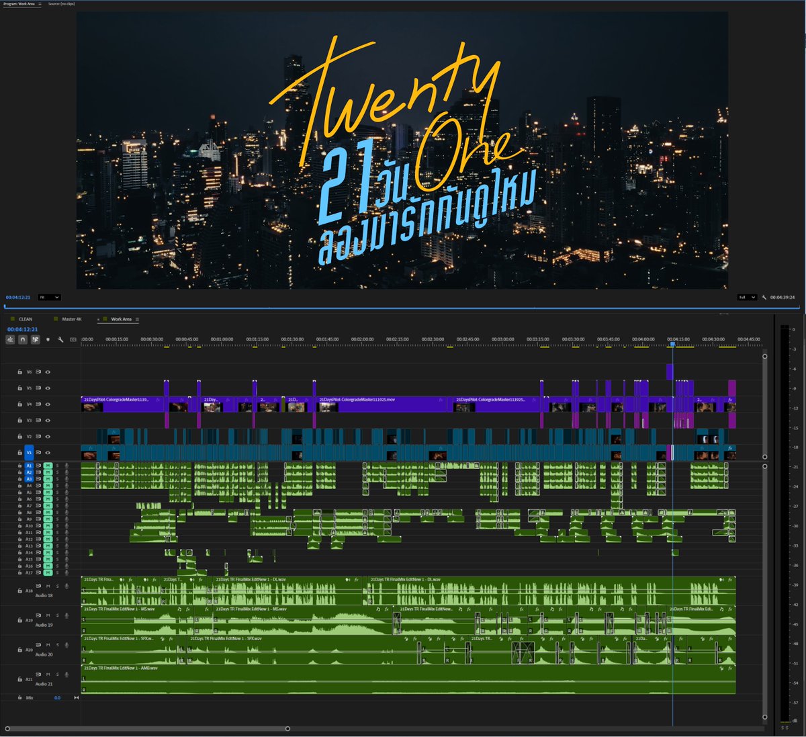Unmute audio track A10
The height and width of the screenshot is (737, 806).
tap(48, 526)
